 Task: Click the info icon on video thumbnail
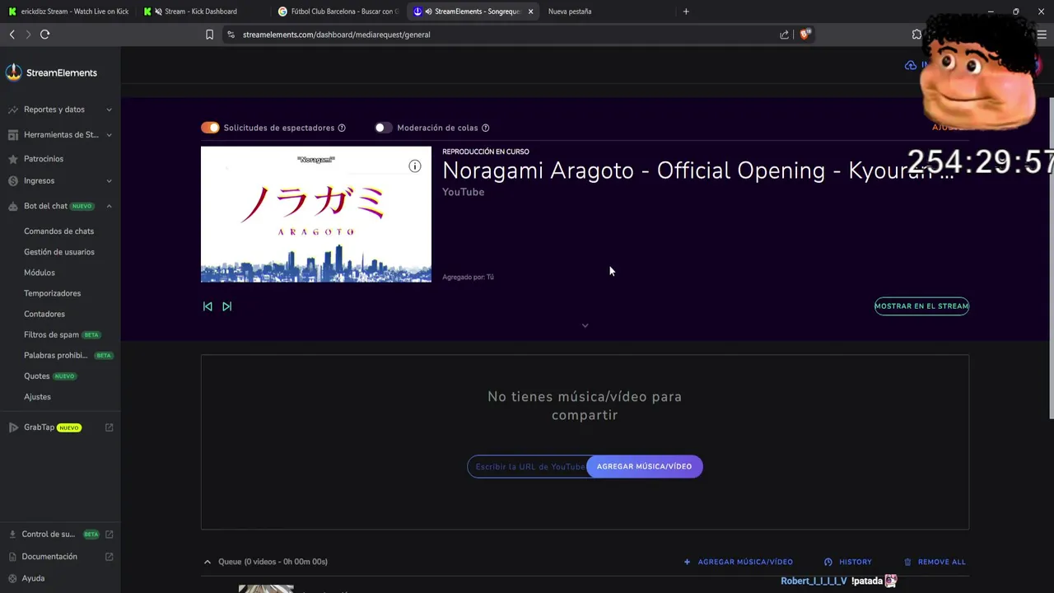415,166
